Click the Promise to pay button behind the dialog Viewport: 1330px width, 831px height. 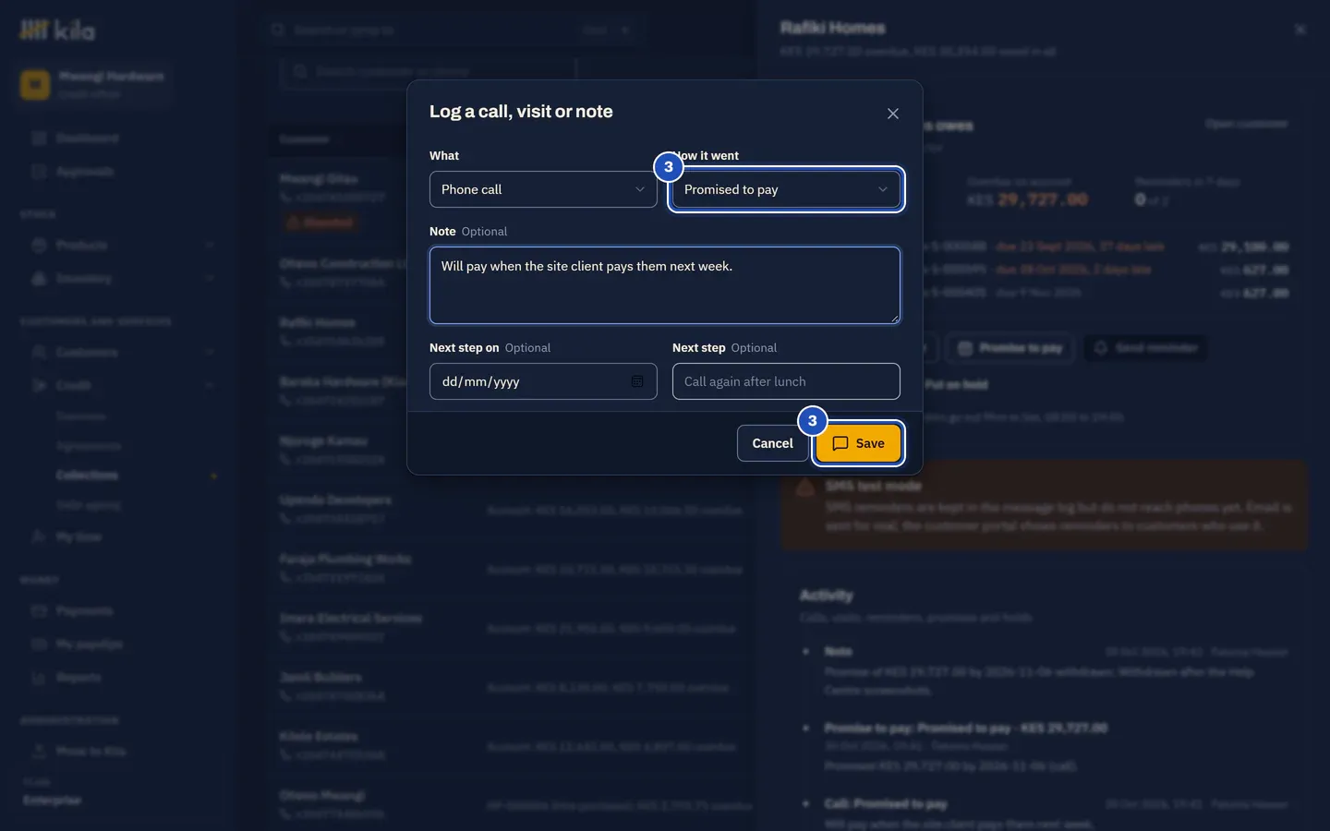pos(1010,348)
